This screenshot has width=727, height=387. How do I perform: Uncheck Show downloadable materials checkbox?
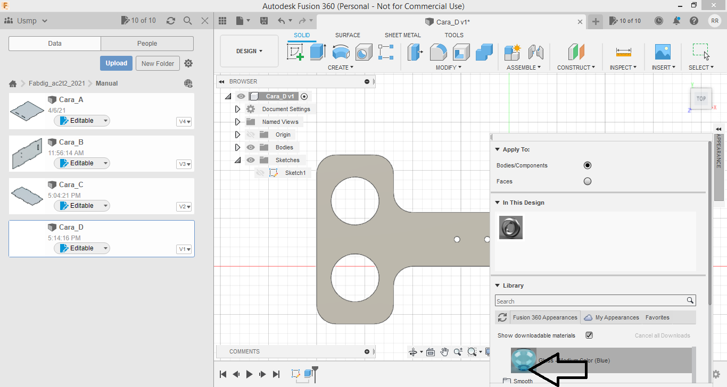pos(589,335)
